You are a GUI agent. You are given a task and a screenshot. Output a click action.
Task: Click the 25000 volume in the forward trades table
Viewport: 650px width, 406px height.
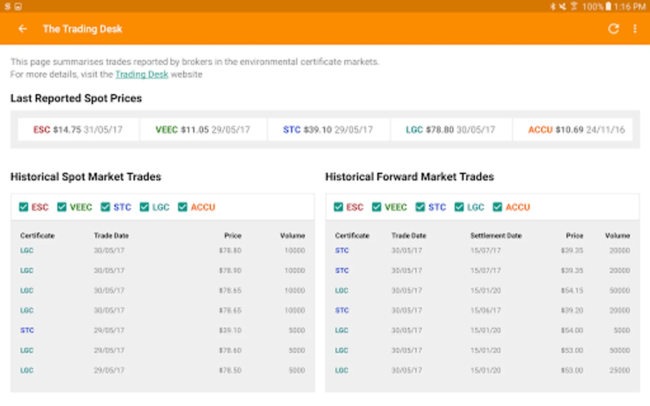(x=619, y=370)
